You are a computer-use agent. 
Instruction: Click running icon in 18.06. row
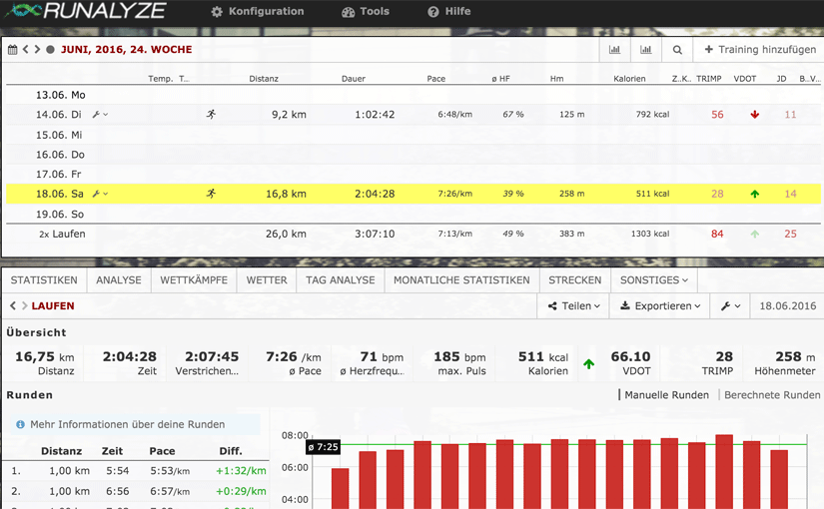click(x=212, y=194)
